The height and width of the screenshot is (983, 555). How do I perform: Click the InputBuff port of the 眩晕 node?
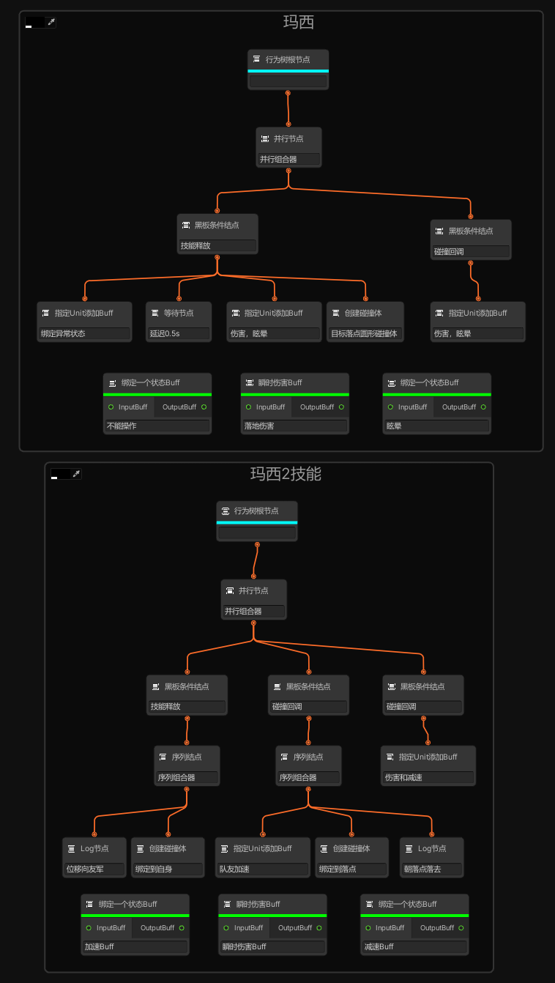390,407
